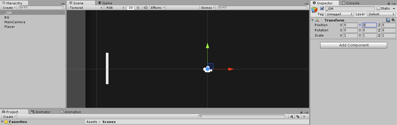Click the red X-axis gizmo arrow
397x125 pixels.
pos(231,69)
